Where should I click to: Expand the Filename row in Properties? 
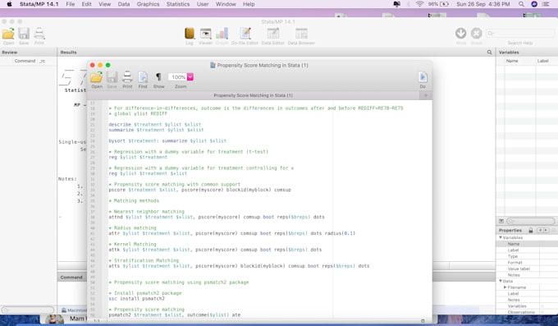[505, 287]
